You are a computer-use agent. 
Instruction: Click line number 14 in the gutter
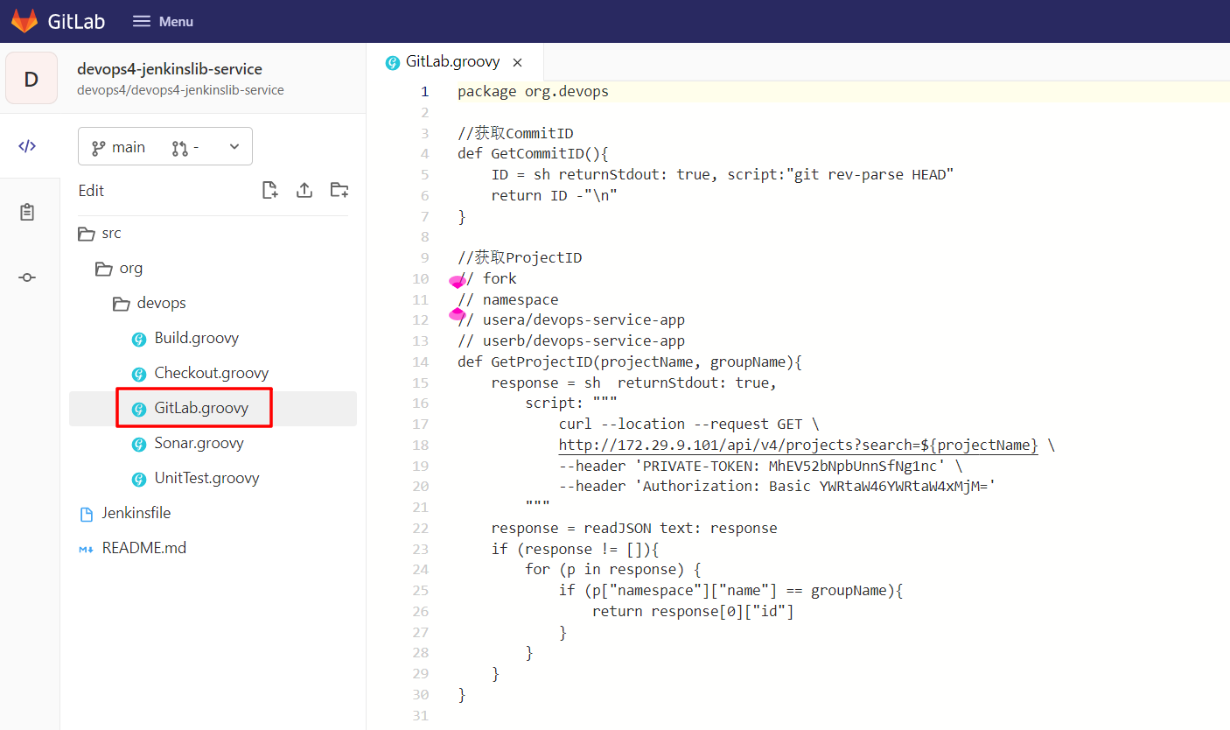[420, 361]
